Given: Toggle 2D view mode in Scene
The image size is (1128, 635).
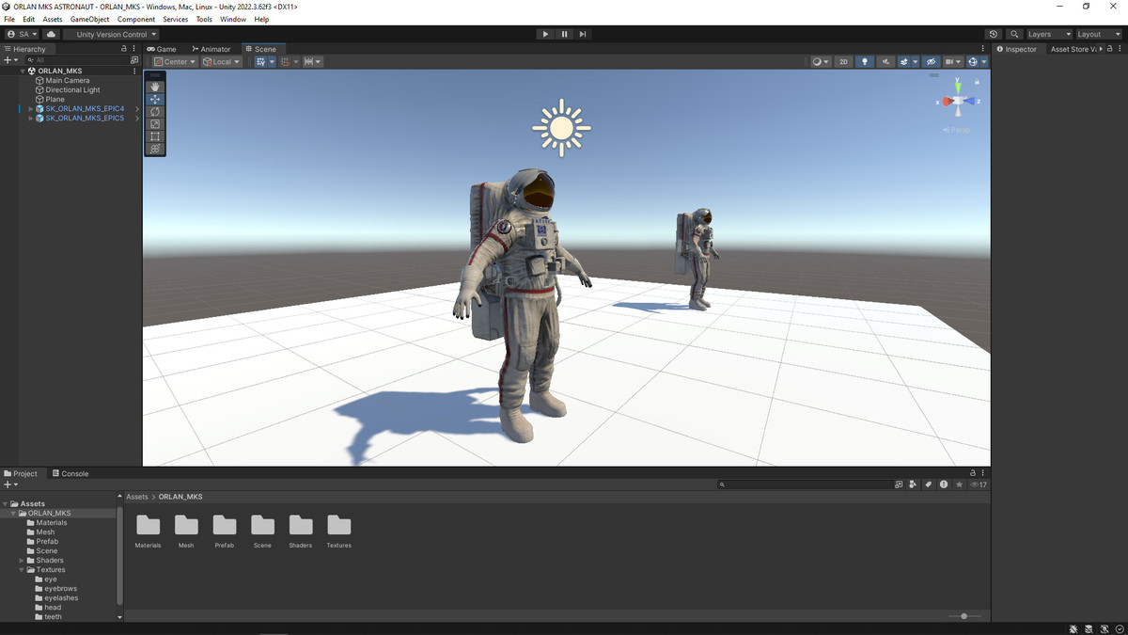Looking at the screenshot, I should pos(843,62).
